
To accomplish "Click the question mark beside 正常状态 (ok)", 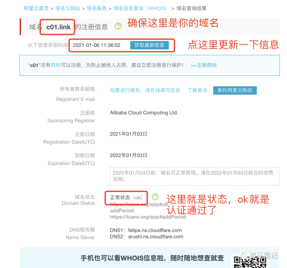I will [156, 197].
